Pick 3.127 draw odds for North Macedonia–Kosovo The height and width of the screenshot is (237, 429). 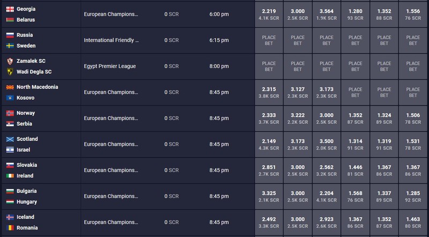tap(298, 92)
